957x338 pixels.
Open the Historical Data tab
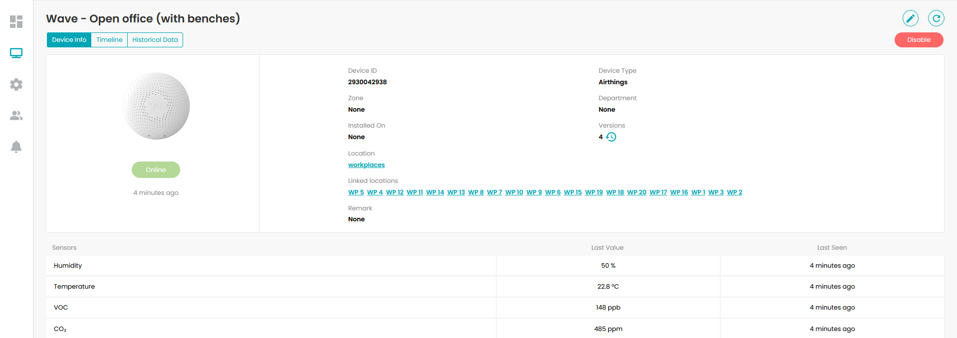click(155, 40)
